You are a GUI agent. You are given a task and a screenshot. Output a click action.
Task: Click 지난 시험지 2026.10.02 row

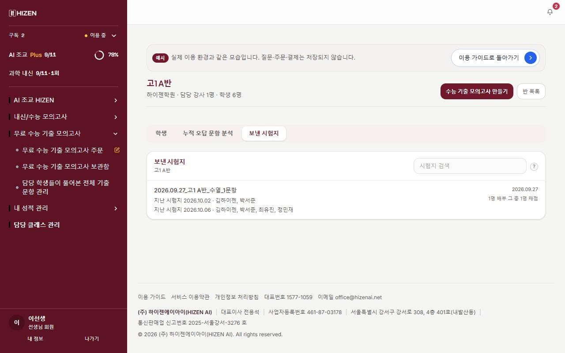(205, 200)
